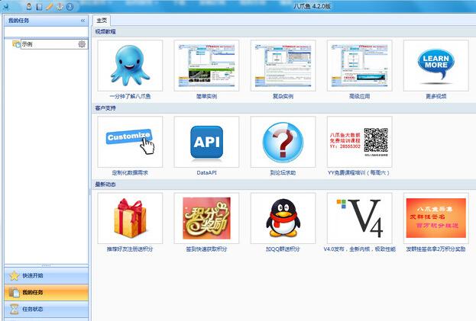
Task: Collapse the 我的任务 side panel
Action: point(83,21)
